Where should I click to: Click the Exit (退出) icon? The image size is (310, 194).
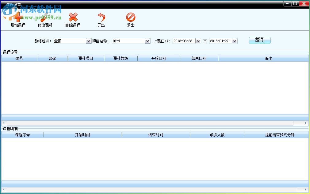click(131, 17)
